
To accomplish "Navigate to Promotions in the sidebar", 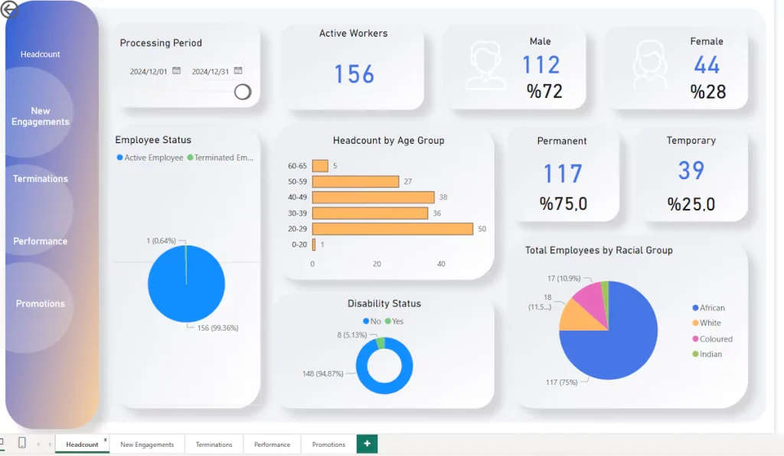I will (41, 304).
